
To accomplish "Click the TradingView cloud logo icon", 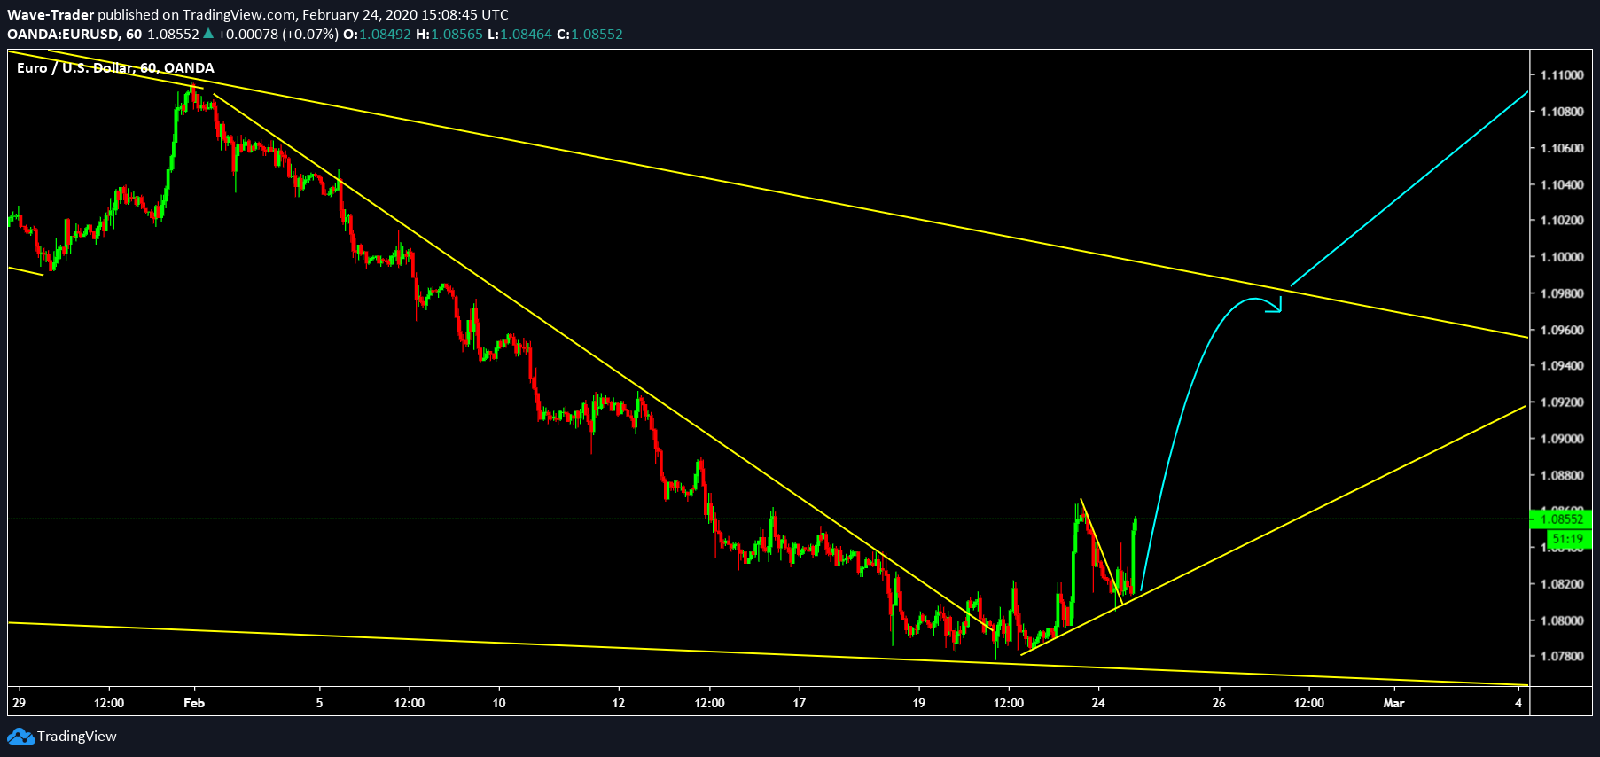I will click(20, 737).
